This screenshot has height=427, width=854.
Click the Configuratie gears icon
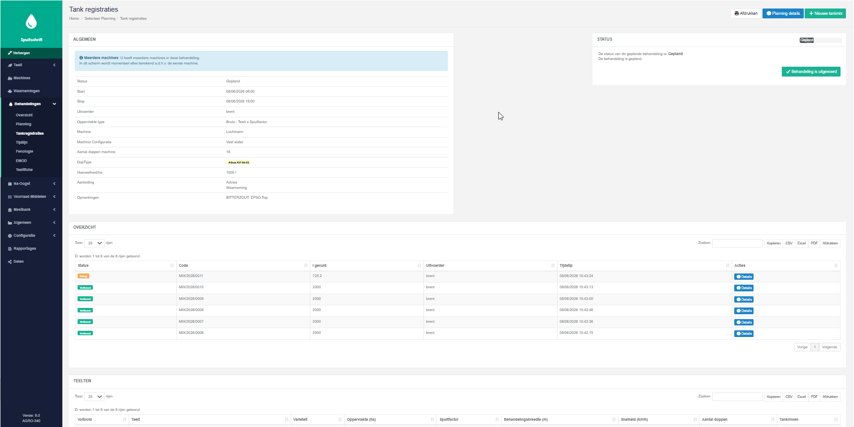[10, 236]
